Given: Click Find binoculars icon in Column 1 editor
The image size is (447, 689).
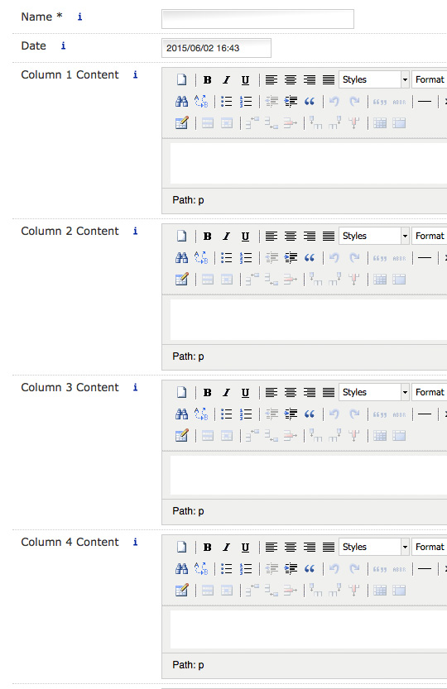Looking at the screenshot, I should click(182, 102).
